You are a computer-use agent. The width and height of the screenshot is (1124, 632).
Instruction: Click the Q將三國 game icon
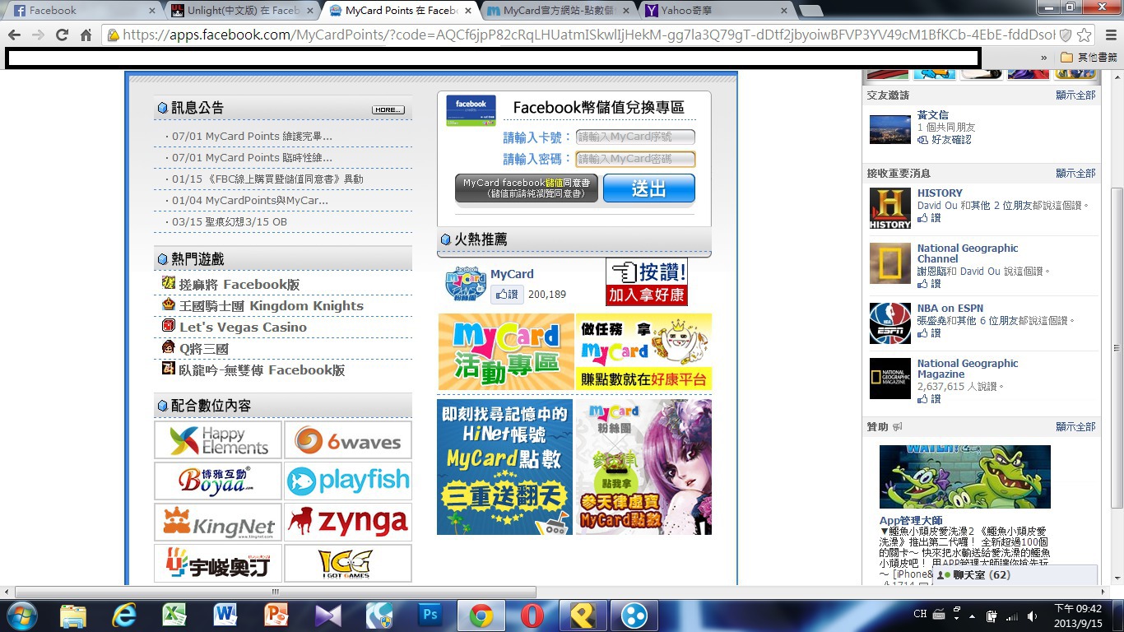click(x=169, y=347)
